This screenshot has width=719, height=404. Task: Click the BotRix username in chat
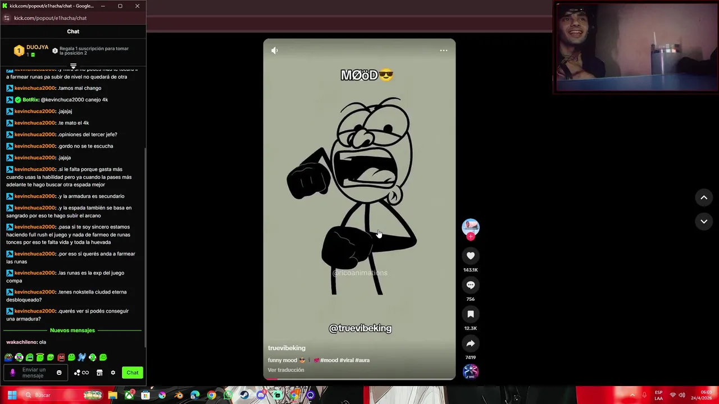(x=31, y=99)
